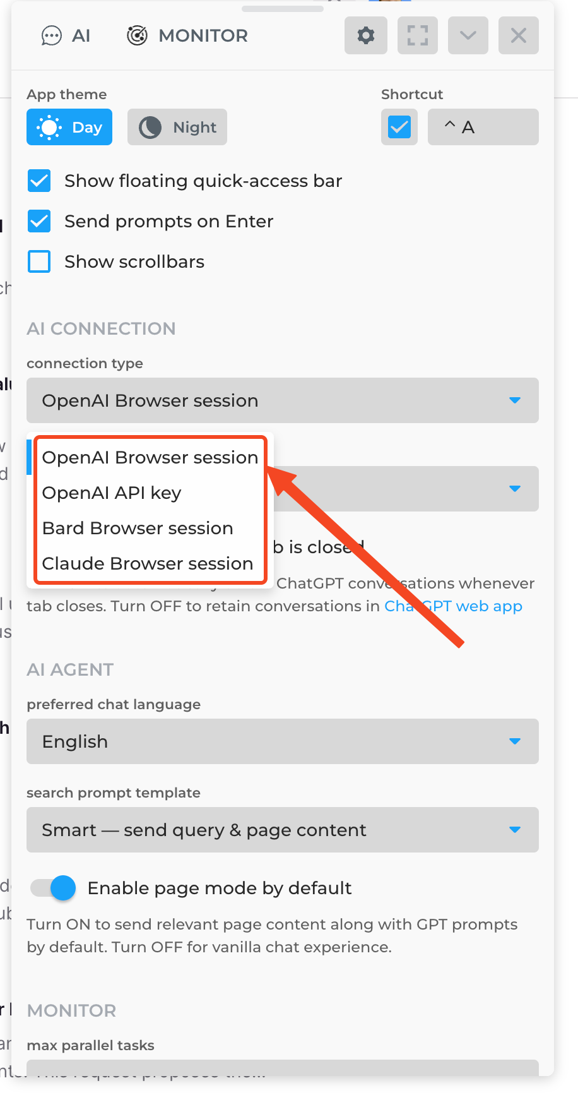Click the shortcut key field showing ^ A

(x=483, y=127)
